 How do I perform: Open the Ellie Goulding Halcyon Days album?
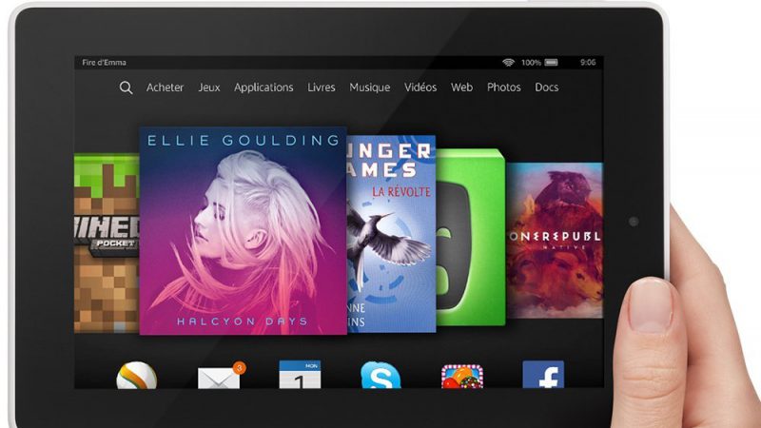pyautogui.click(x=242, y=230)
